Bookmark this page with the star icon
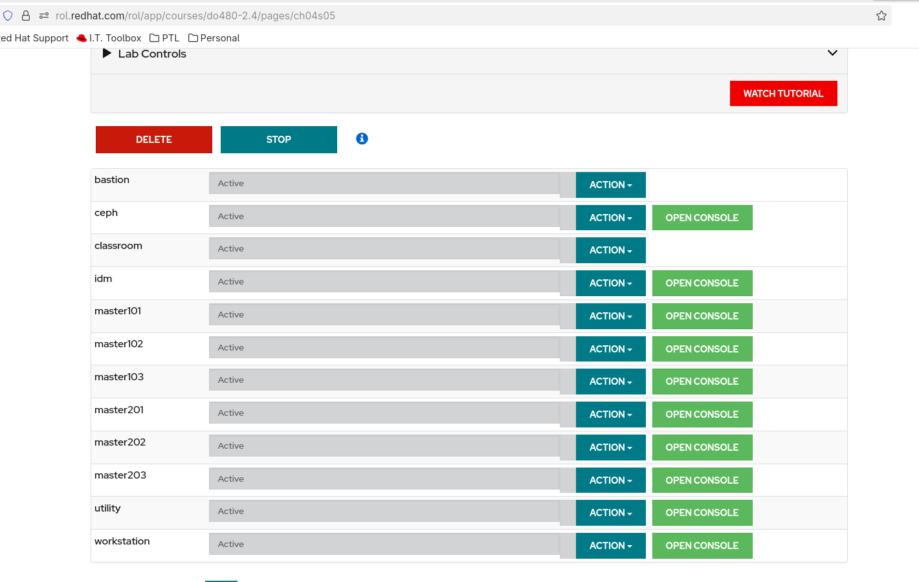This screenshot has height=582, width=919. (881, 16)
